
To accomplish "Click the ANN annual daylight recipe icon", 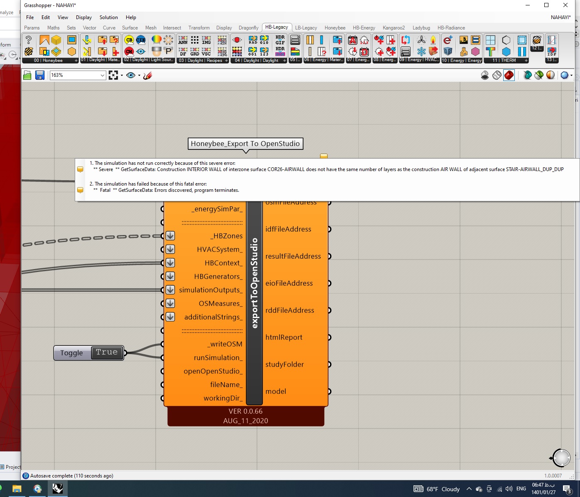I will [183, 40].
